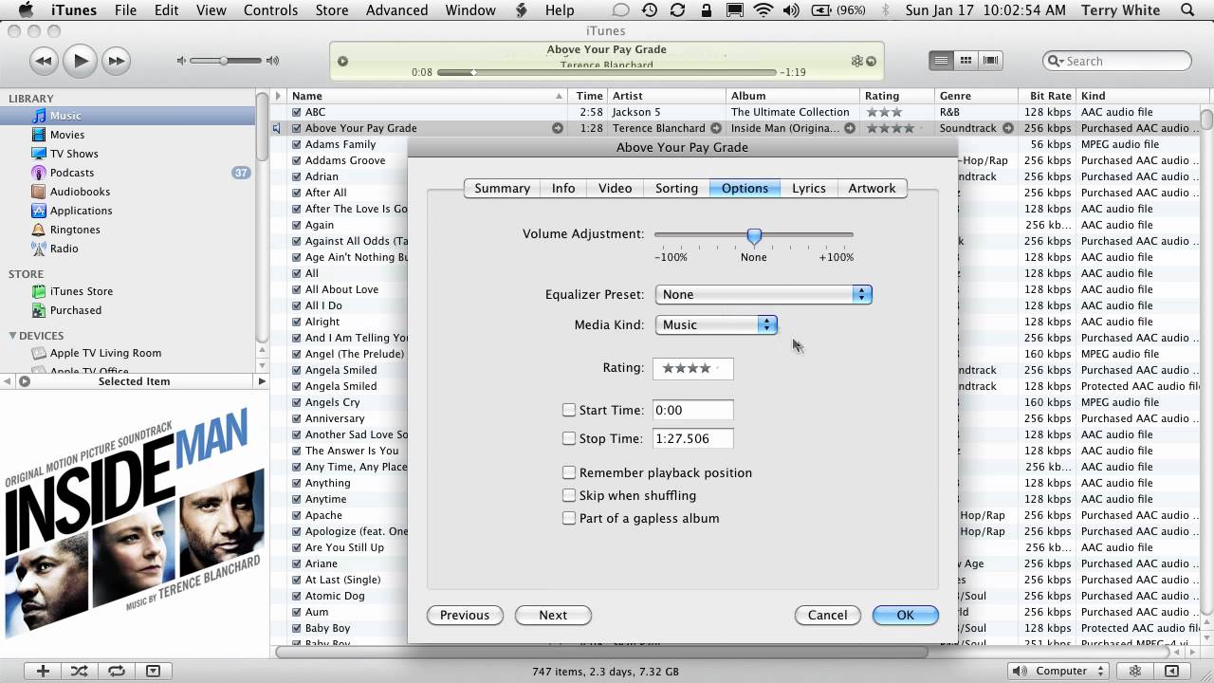
Task: Check Skip when shuffling
Action: (x=569, y=495)
